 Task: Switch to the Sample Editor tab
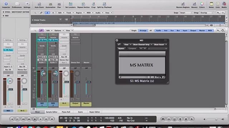tap(52, 112)
